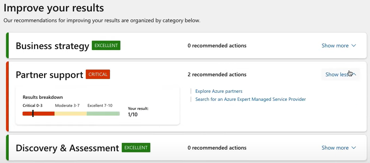The width and height of the screenshot is (370, 163).
Task: Click the yellow Moderate segment of the bar
Action: click(x=71, y=114)
